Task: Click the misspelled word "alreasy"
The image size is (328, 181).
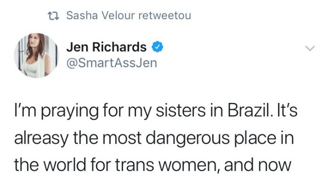Action: [41, 139]
